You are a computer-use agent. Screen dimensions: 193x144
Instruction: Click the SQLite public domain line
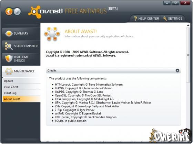[71, 121]
